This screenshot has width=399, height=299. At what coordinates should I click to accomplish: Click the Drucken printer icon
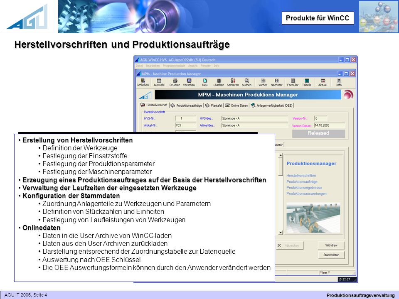[x=175, y=82]
